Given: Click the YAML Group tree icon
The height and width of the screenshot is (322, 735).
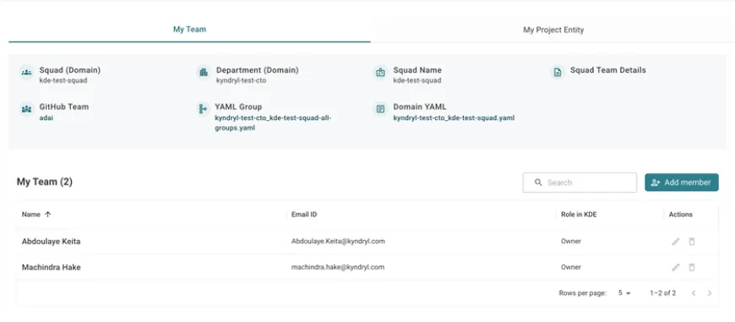Looking at the screenshot, I should [x=204, y=109].
